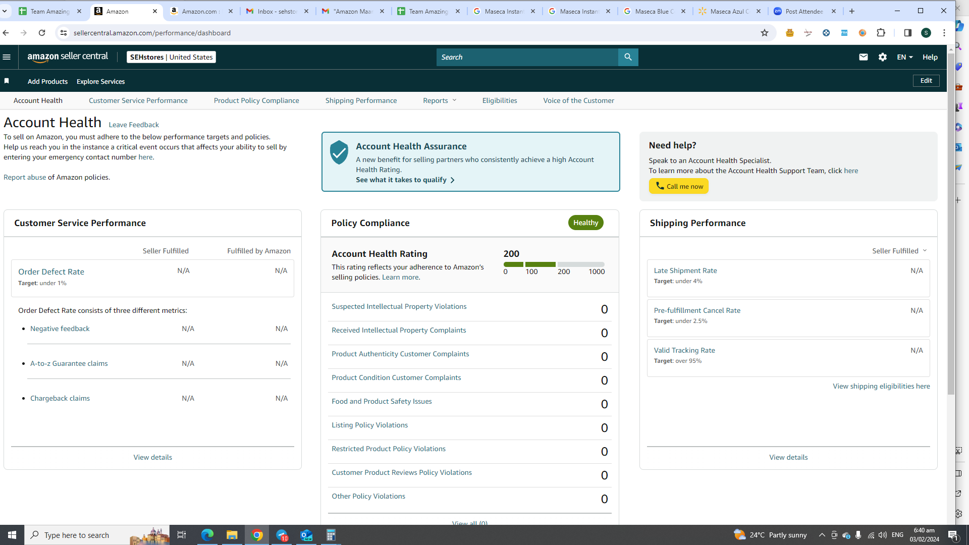Viewport: 969px width, 545px height.
Task: Open the Shipping Performance tab
Action: tap(361, 100)
